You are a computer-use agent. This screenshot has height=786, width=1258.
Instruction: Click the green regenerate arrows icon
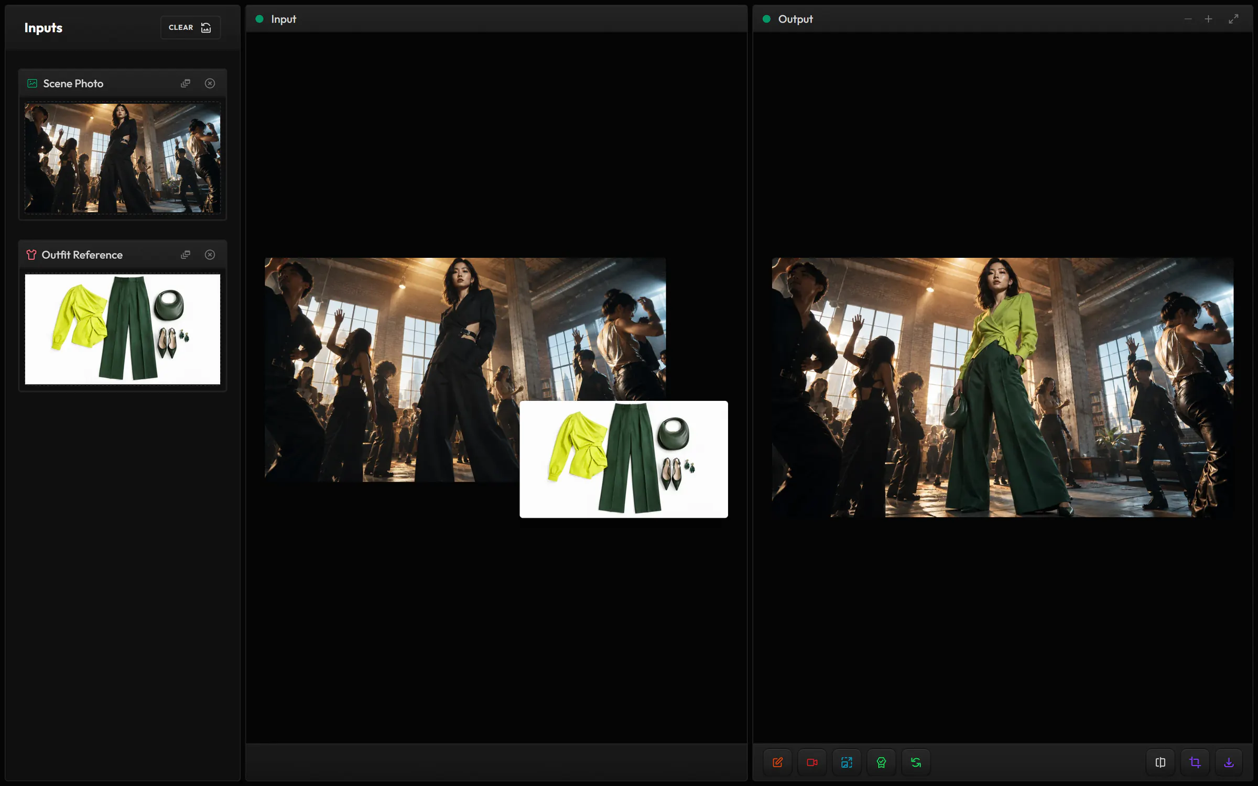pyautogui.click(x=916, y=762)
